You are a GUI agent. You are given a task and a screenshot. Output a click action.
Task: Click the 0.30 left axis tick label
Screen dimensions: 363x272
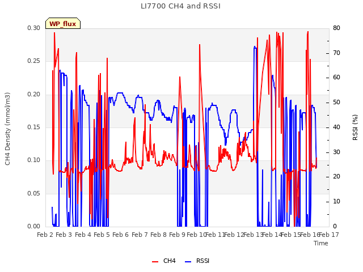34,28
